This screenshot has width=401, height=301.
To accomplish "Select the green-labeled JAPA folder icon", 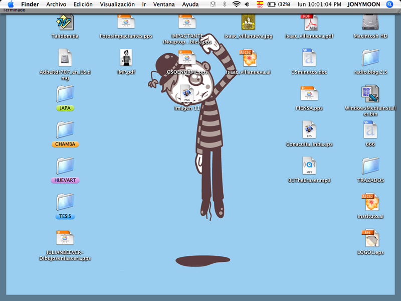I will coord(65,94).
